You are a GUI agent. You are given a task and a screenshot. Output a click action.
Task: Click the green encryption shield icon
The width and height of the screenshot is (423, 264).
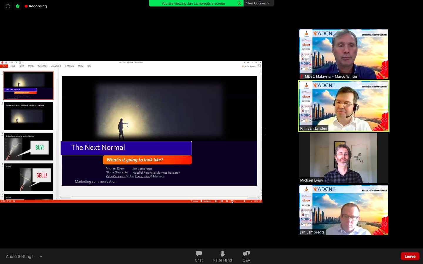pyautogui.click(x=18, y=6)
